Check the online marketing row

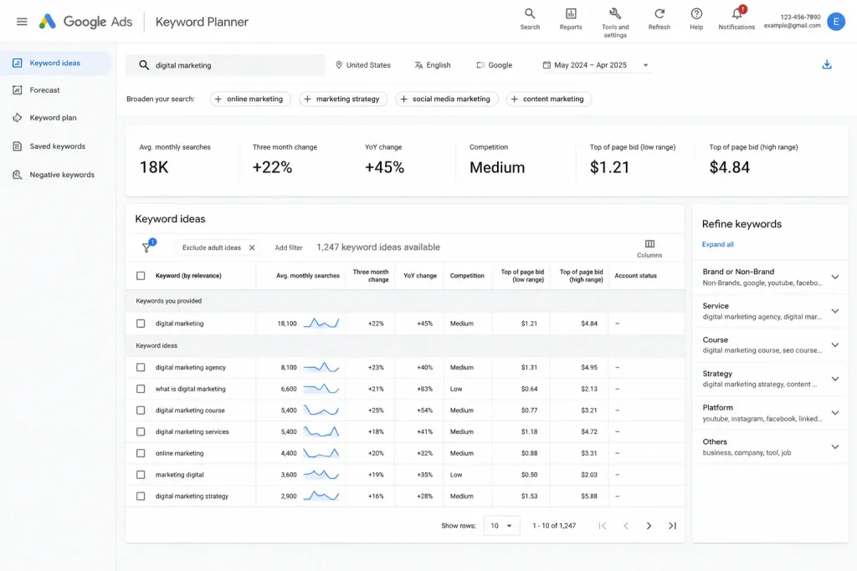[x=141, y=453]
